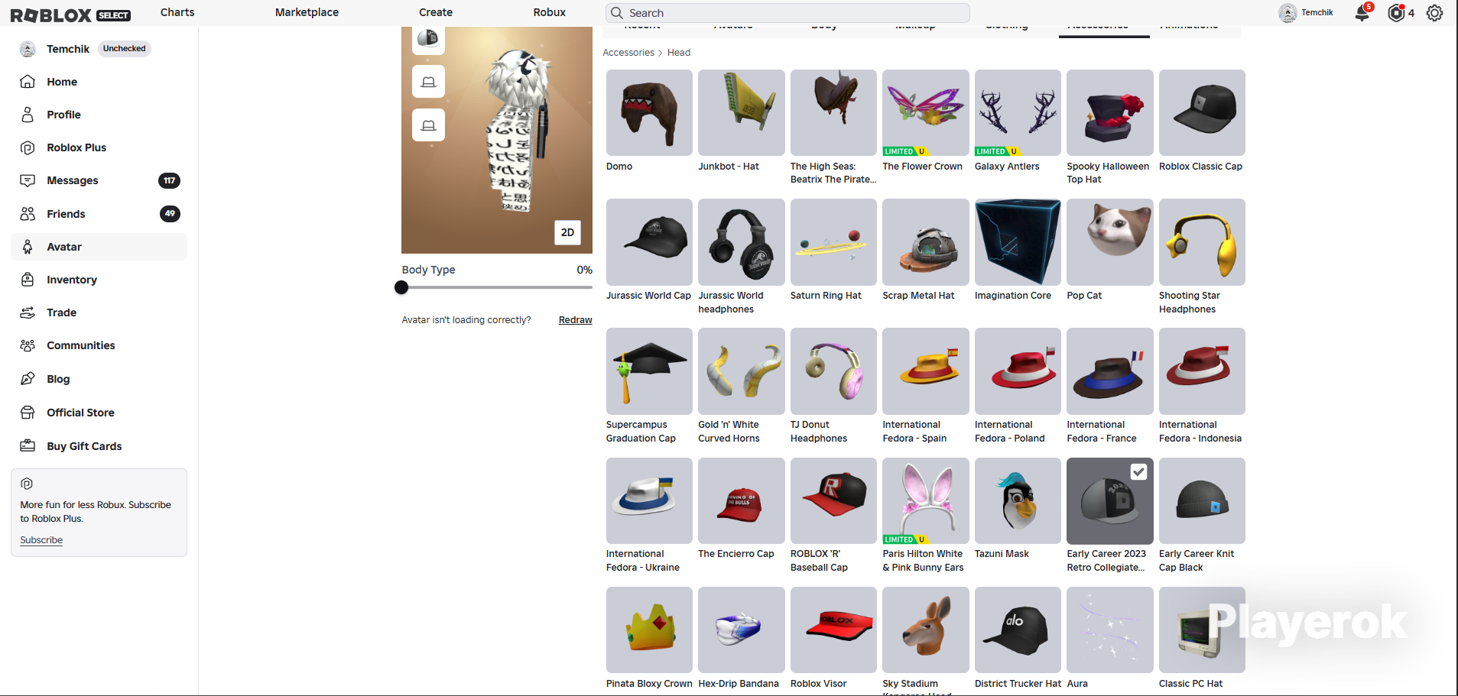This screenshot has width=1458, height=696.
Task: Select the Spooky Halloween Top Hat thumbnail
Action: (1110, 113)
